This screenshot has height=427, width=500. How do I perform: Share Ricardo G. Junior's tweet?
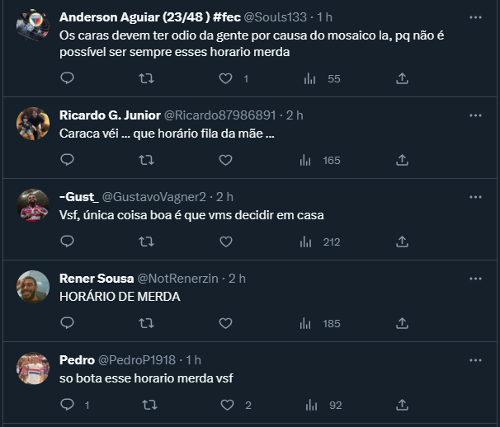[402, 160]
